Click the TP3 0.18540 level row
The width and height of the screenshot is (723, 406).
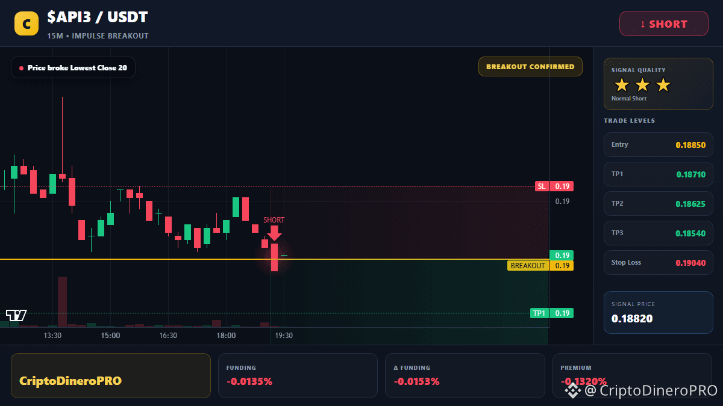click(x=659, y=233)
